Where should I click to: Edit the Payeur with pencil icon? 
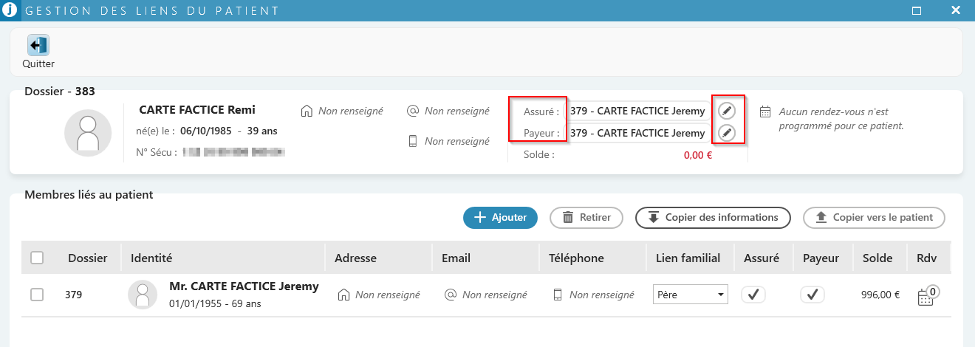point(727,133)
